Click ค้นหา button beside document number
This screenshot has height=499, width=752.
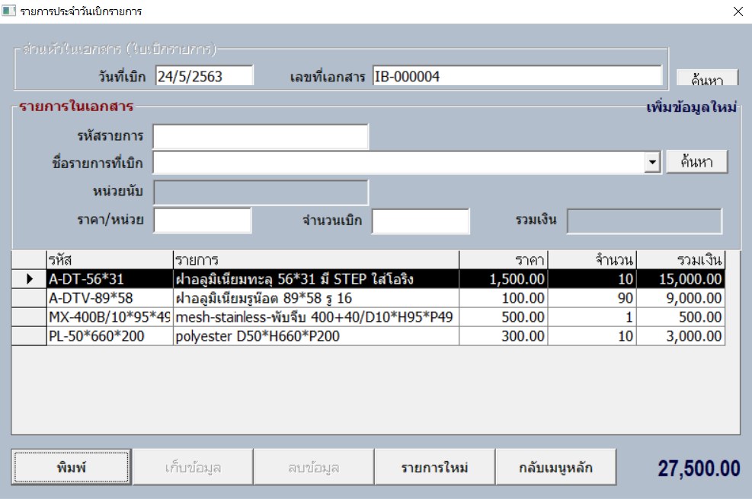pos(707,78)
